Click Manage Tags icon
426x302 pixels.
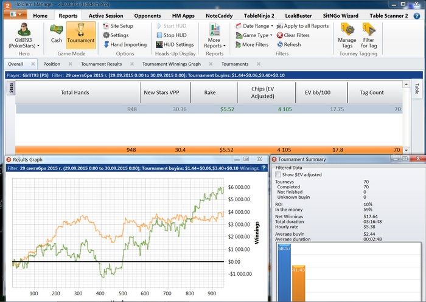[347, 34]
